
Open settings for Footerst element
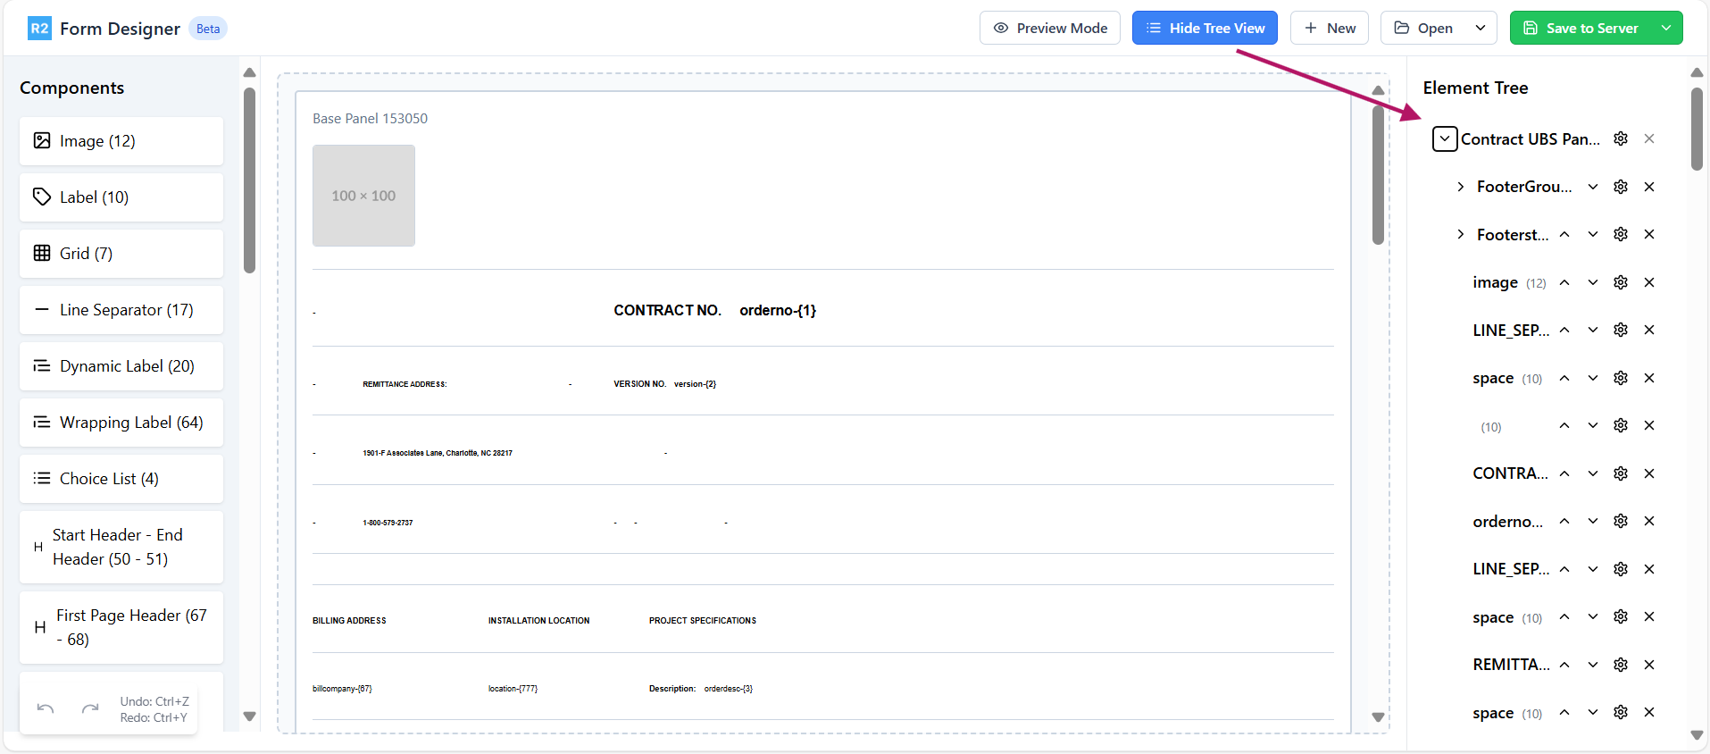click(x=1621, y=234)
